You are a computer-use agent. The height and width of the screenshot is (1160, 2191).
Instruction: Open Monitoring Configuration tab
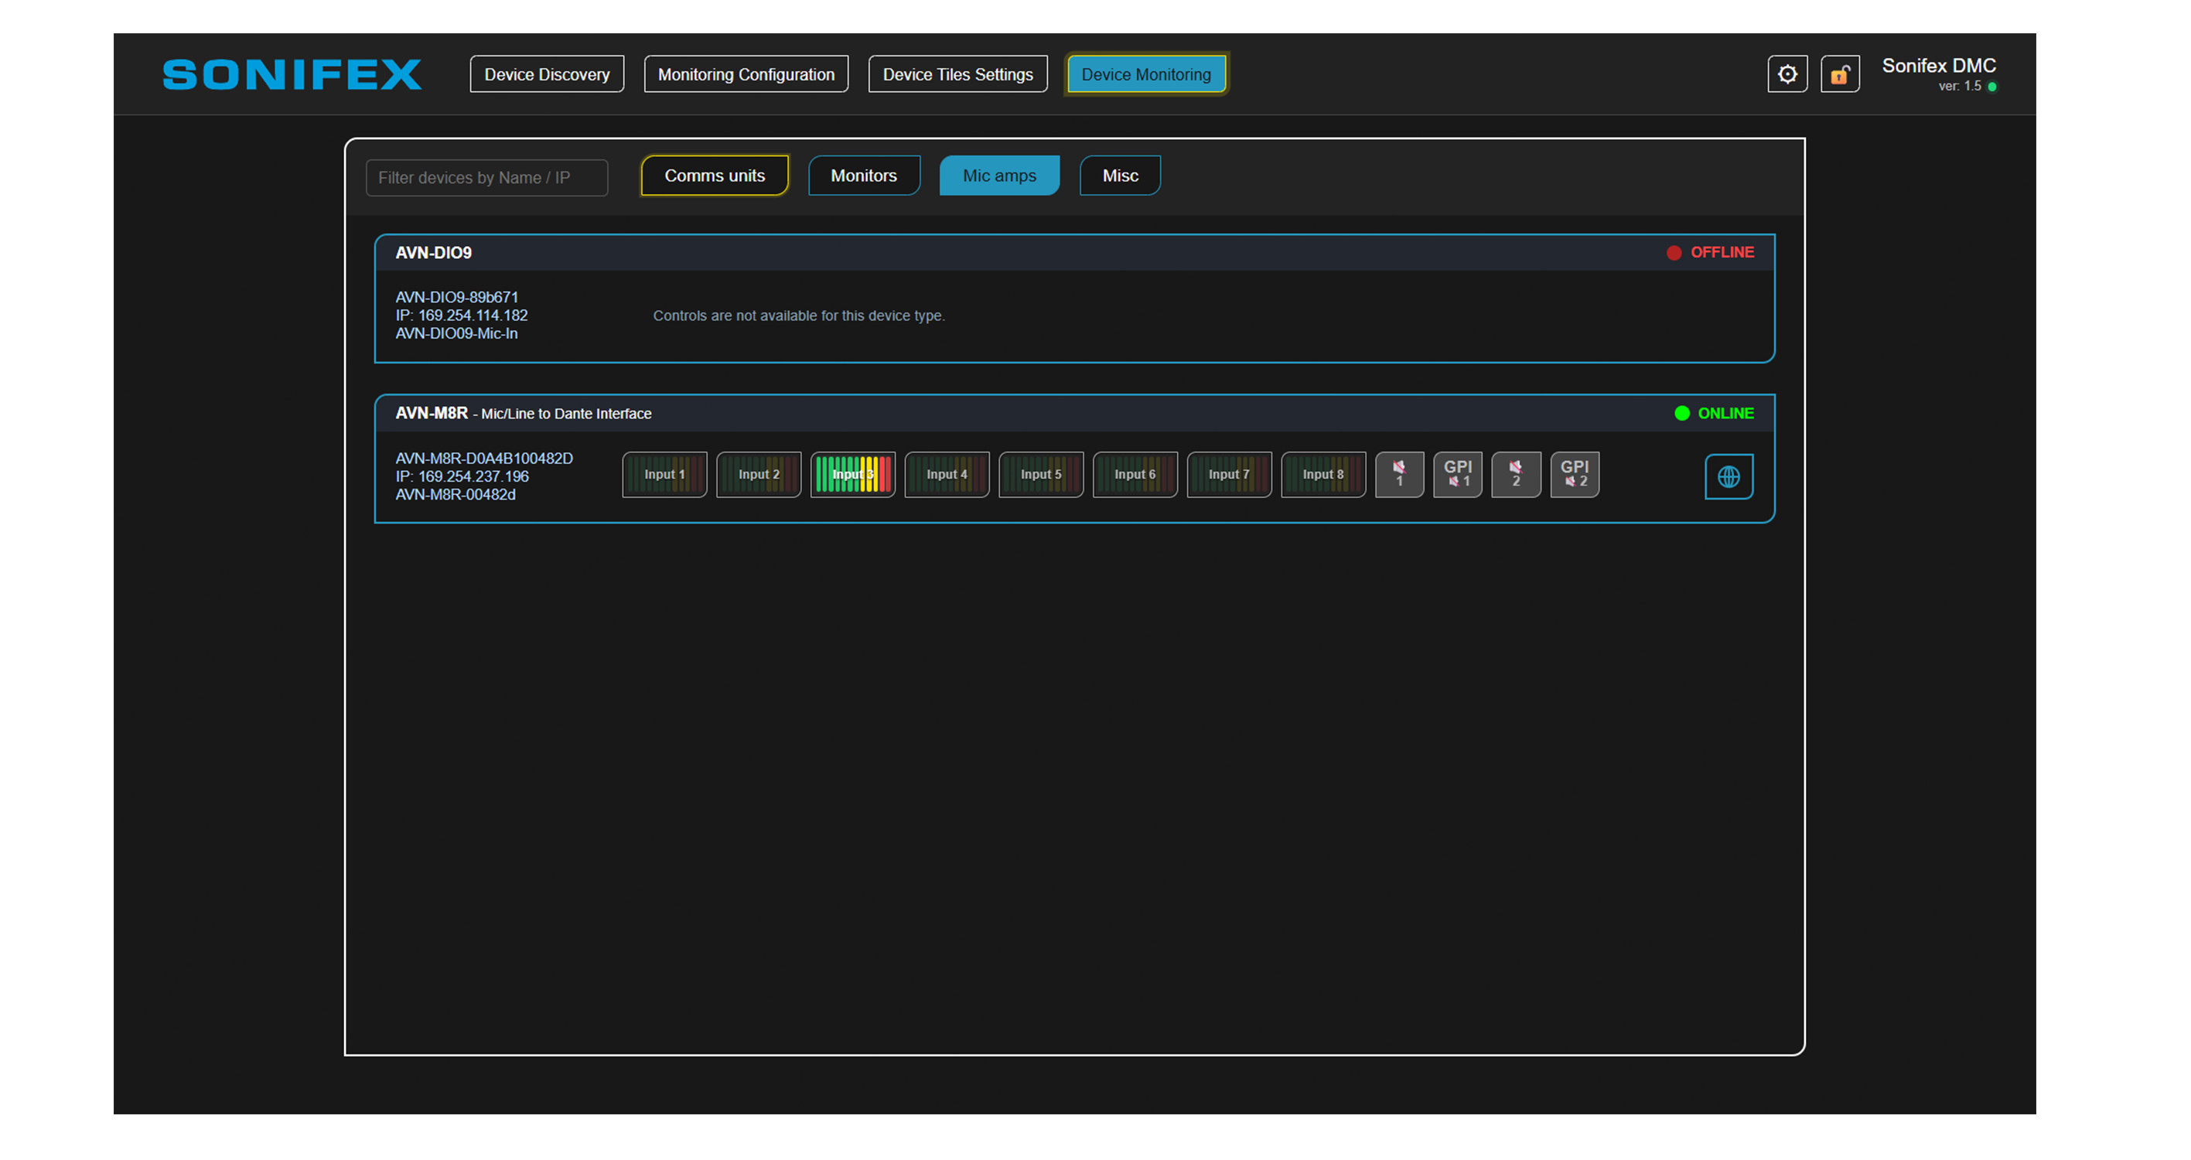[x=746, y=74]
